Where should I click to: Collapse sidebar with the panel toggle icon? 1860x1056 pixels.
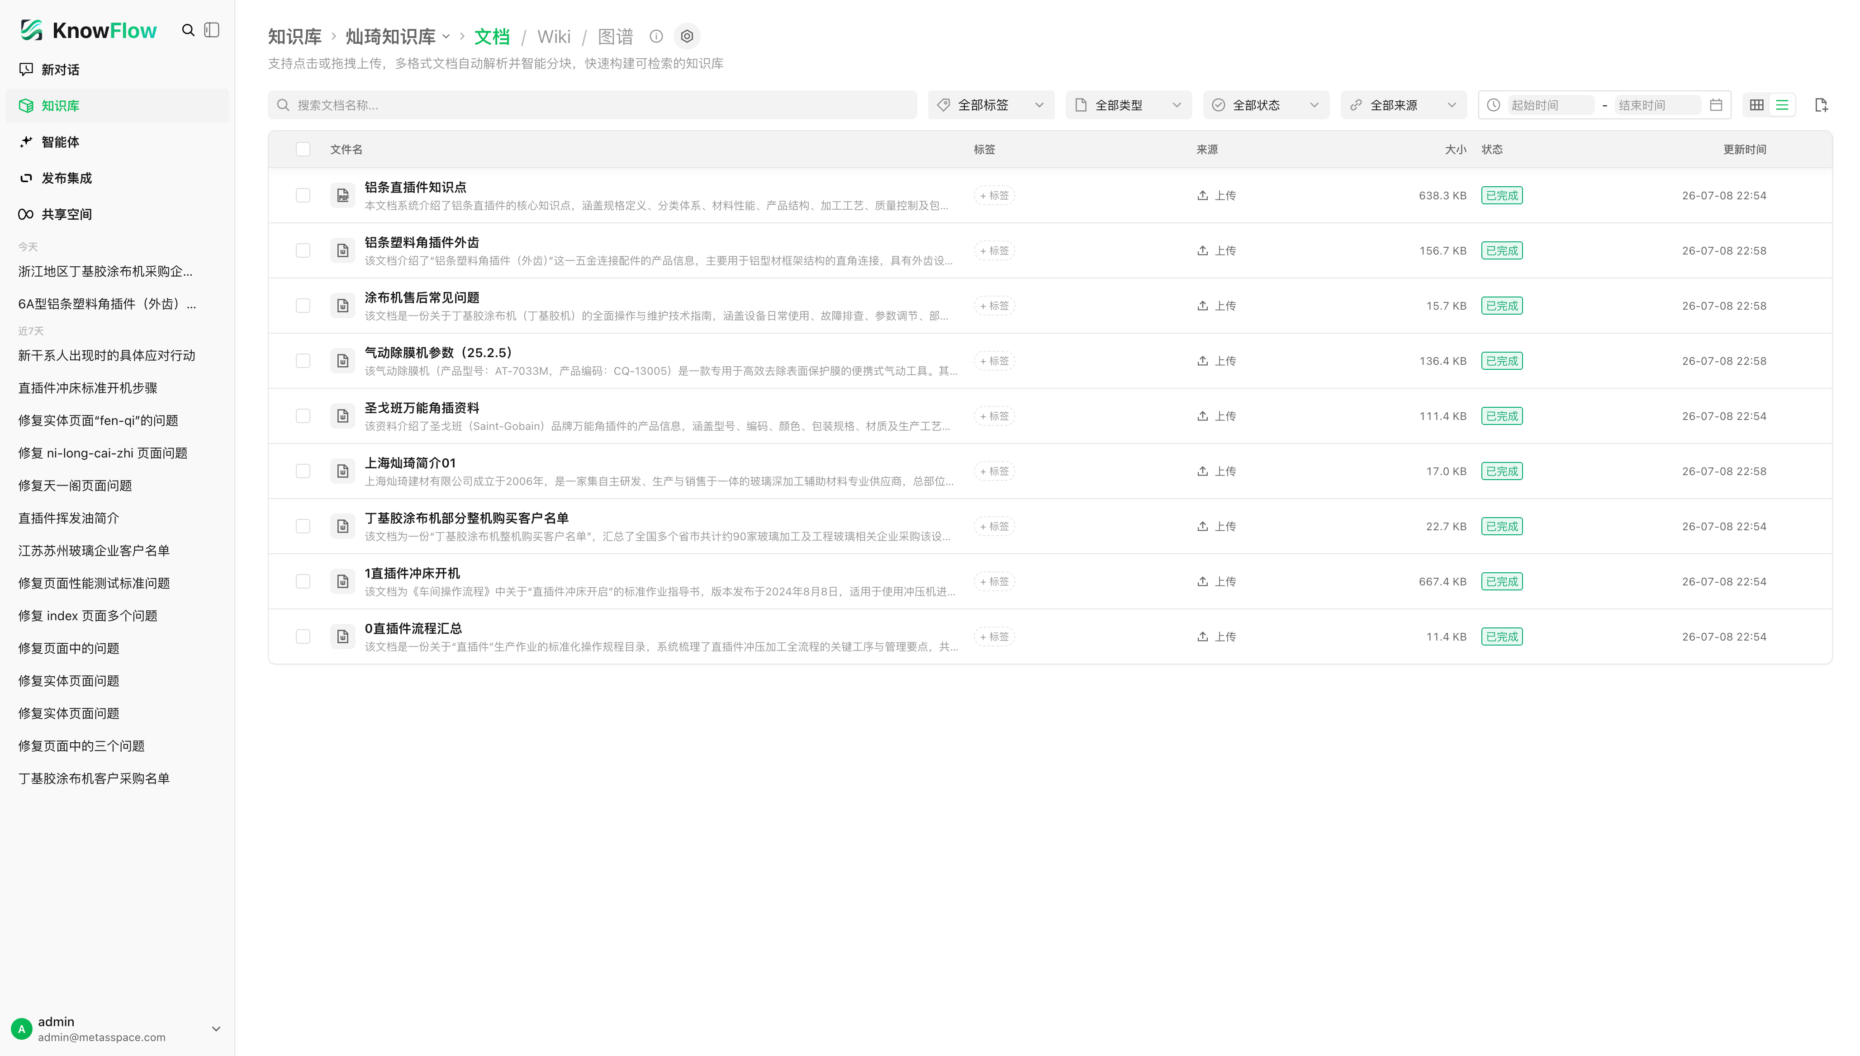(212, 30)
